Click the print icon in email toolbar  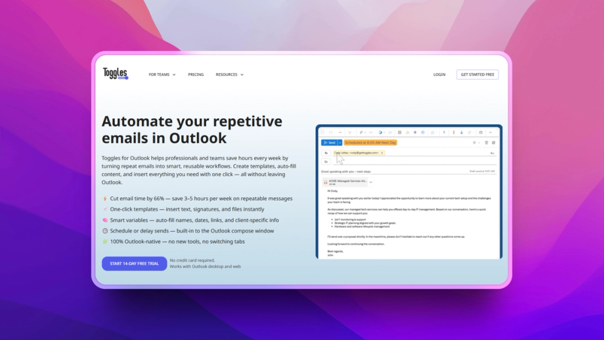coord(481,132)
